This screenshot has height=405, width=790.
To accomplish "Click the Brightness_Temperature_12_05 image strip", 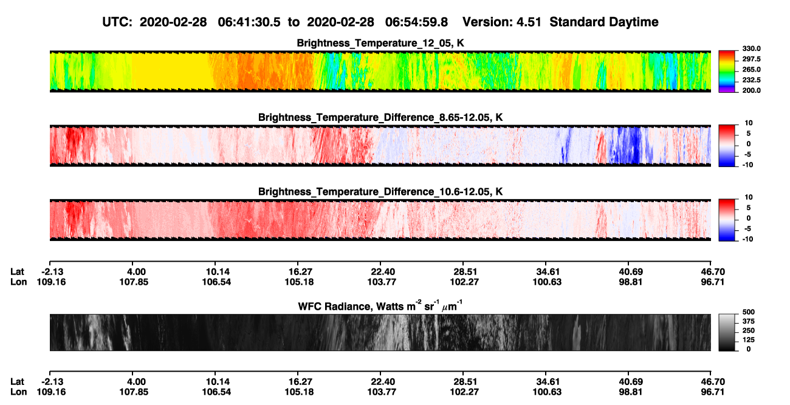I will tap(380, 71).
